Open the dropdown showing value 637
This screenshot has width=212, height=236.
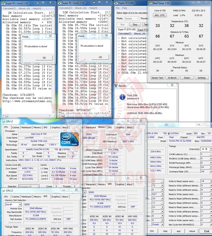coord(162,194)
